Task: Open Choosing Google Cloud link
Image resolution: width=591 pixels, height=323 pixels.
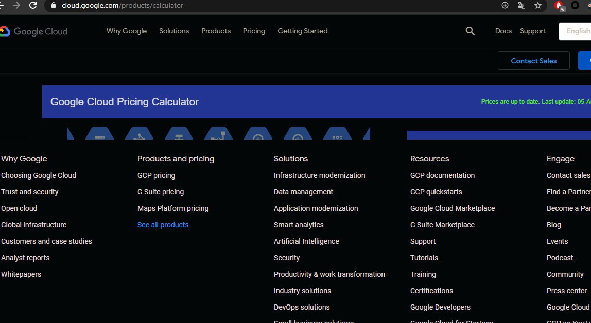Action: pos(39,175)
